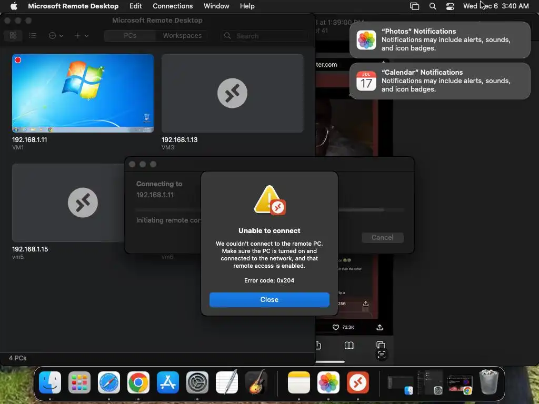
Task: Click the Photos Notifications banner
Action: [440, 40]
